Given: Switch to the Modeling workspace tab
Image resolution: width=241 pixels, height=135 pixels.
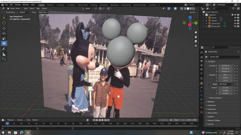Looking at the screenshot, I should point(50,5).
